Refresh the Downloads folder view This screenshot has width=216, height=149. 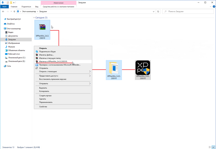pyautogui.click(x=158, y=11)
